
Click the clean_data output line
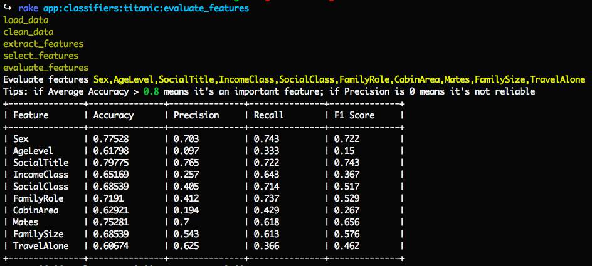pyautogui.click(x=28, y=33)
